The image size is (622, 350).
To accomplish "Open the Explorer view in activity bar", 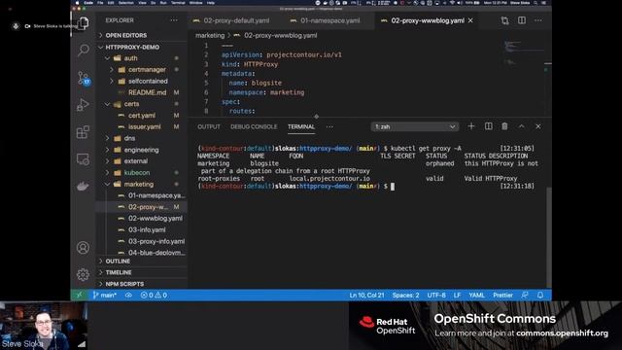I will 83,23.
